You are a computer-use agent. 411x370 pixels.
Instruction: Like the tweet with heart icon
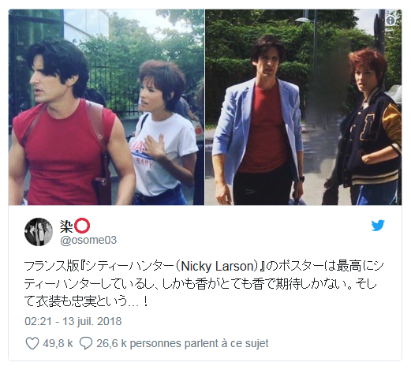pyautogui.click(x=32, y=343)
